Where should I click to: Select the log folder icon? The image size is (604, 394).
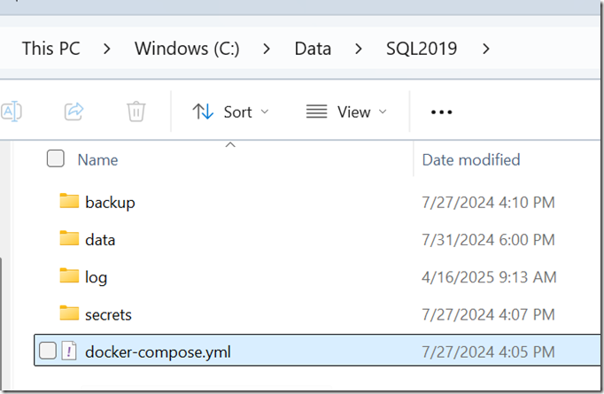point(69,275)
